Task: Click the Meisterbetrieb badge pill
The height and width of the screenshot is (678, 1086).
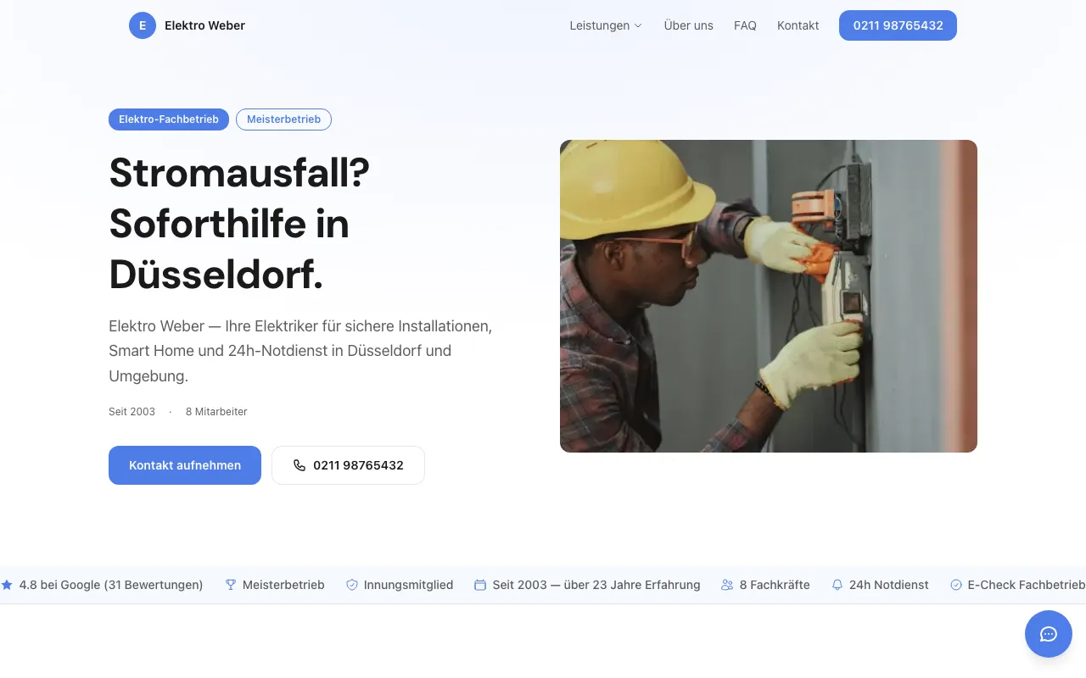Action: click(283, 119)
